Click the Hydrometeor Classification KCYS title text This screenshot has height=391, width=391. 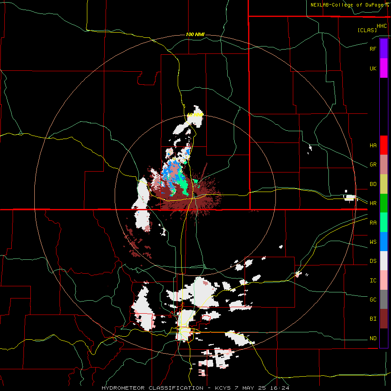(x=195, y=388)
